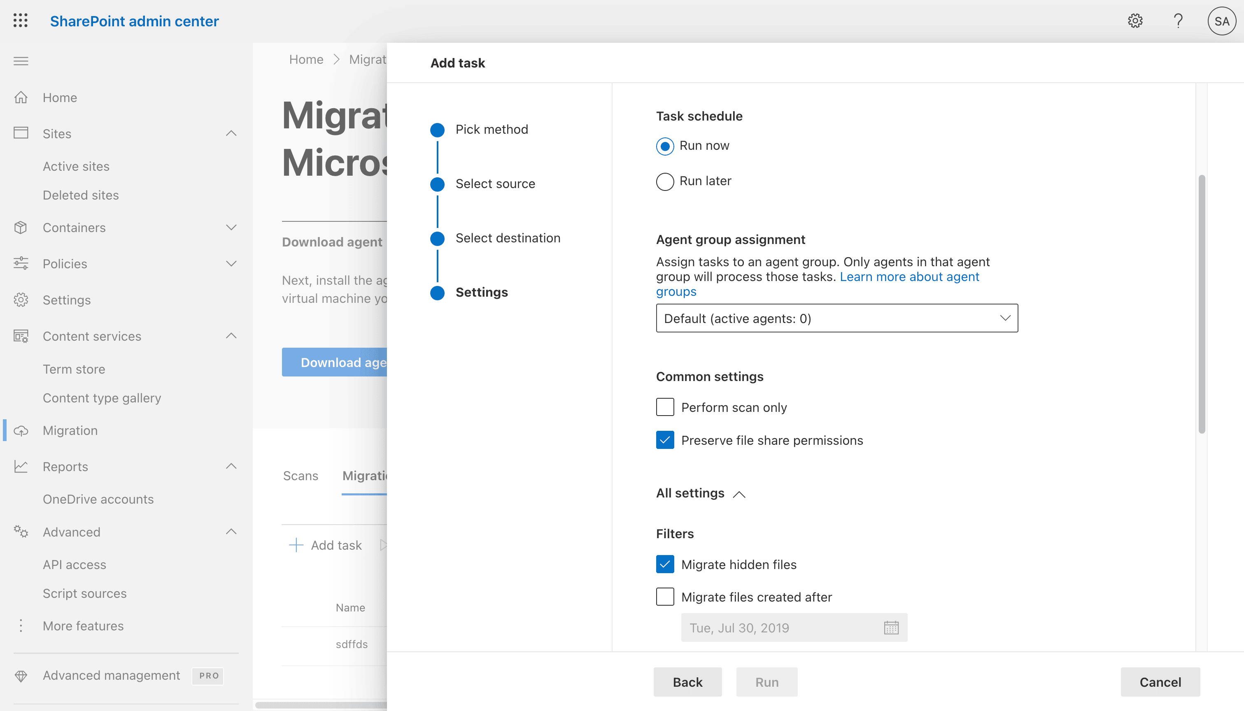Click the date field Tue, Jul 30, 2019

pyautogui.click(x=794, y=627)
